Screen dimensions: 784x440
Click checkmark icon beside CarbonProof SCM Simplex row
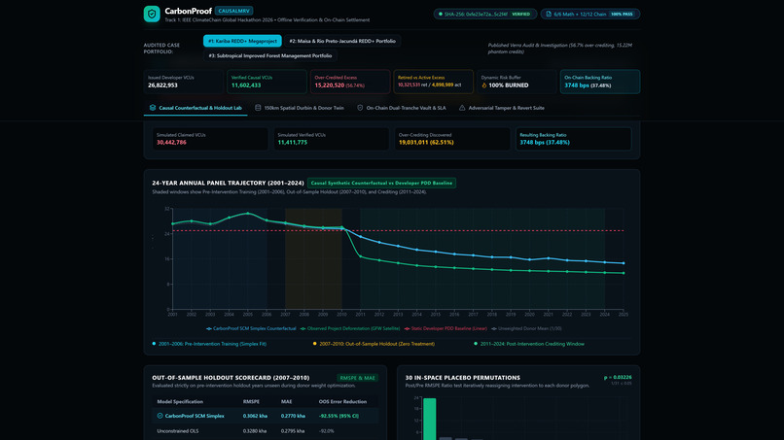coord(160,416)
